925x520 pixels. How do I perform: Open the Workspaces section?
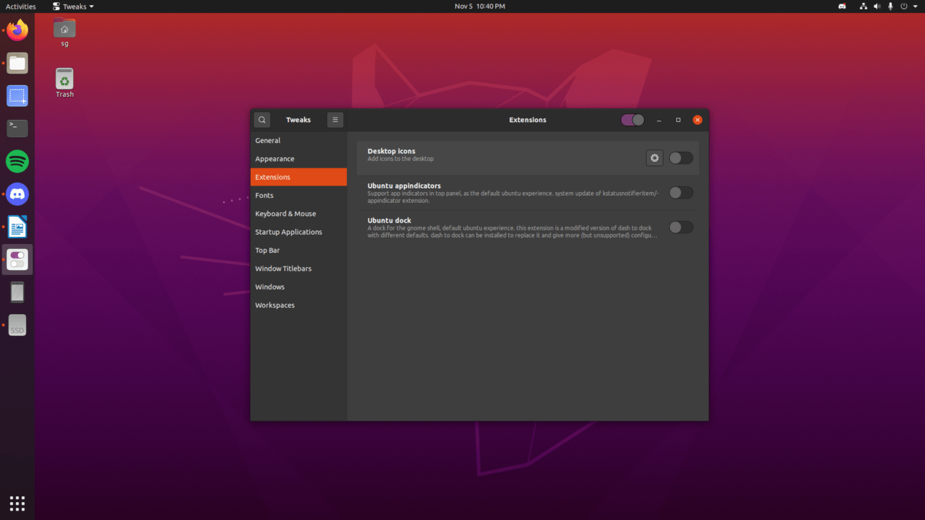click(299, 305)
